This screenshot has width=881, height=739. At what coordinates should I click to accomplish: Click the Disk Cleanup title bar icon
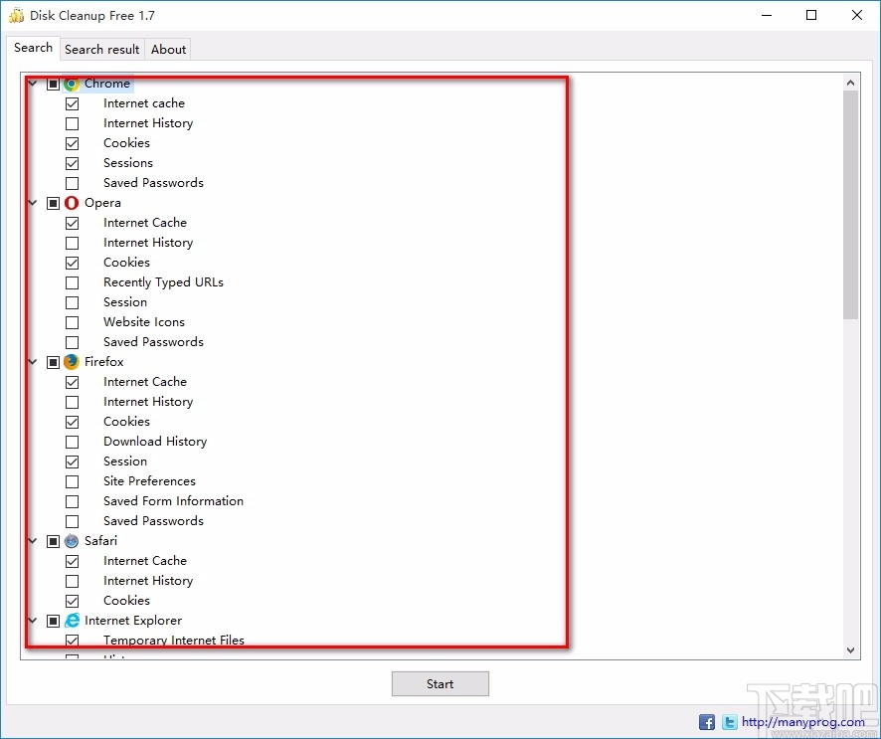[14, 15]
